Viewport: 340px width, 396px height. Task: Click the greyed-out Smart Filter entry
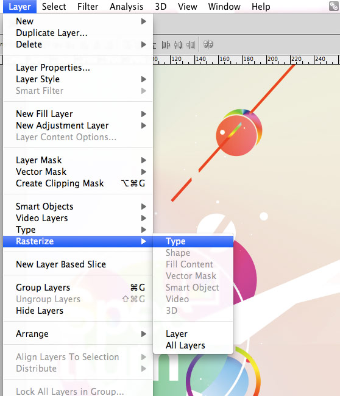(x=78, y=91)
